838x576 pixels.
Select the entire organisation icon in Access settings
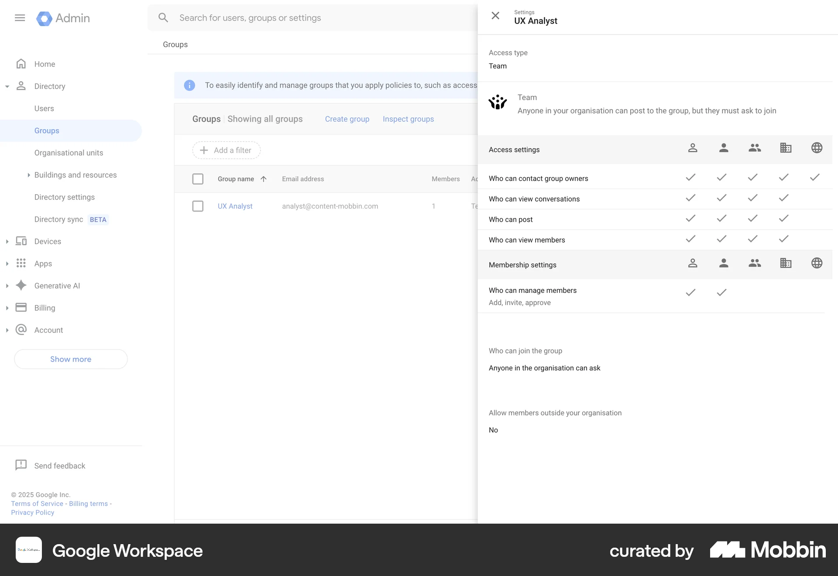point(786,148)
